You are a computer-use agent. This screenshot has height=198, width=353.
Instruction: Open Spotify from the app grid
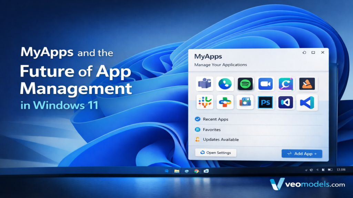[x=245, y=84]
